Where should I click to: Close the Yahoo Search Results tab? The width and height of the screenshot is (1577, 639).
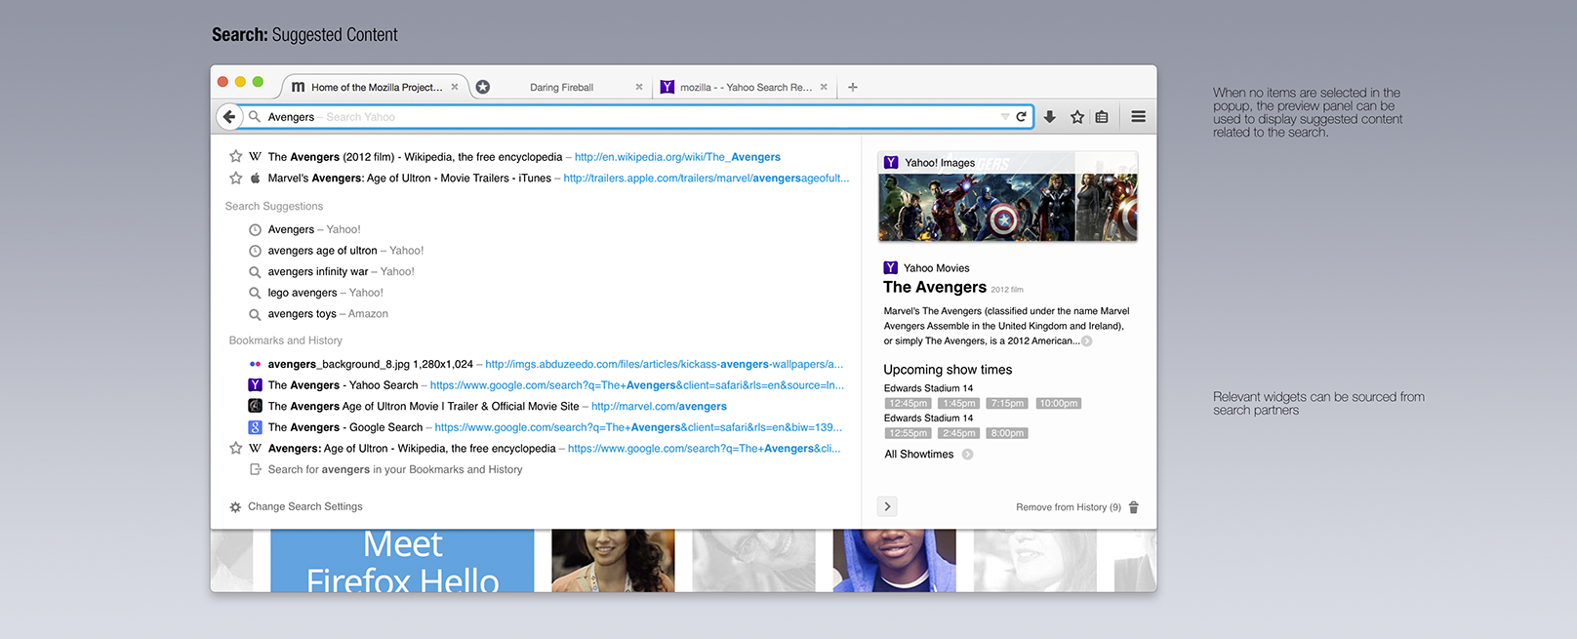(824, 87)
